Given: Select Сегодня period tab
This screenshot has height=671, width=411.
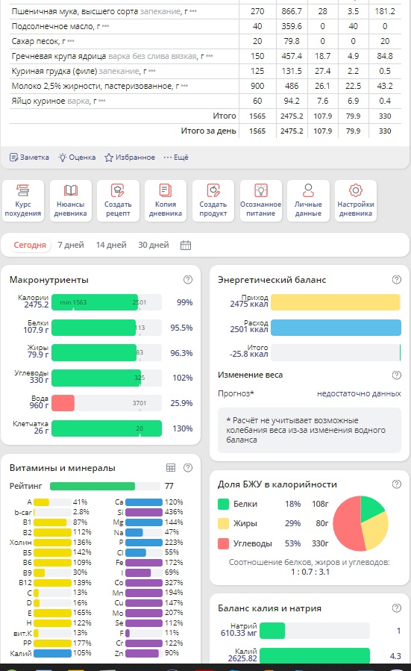Looking at the screenshot, I should (30, 246).
